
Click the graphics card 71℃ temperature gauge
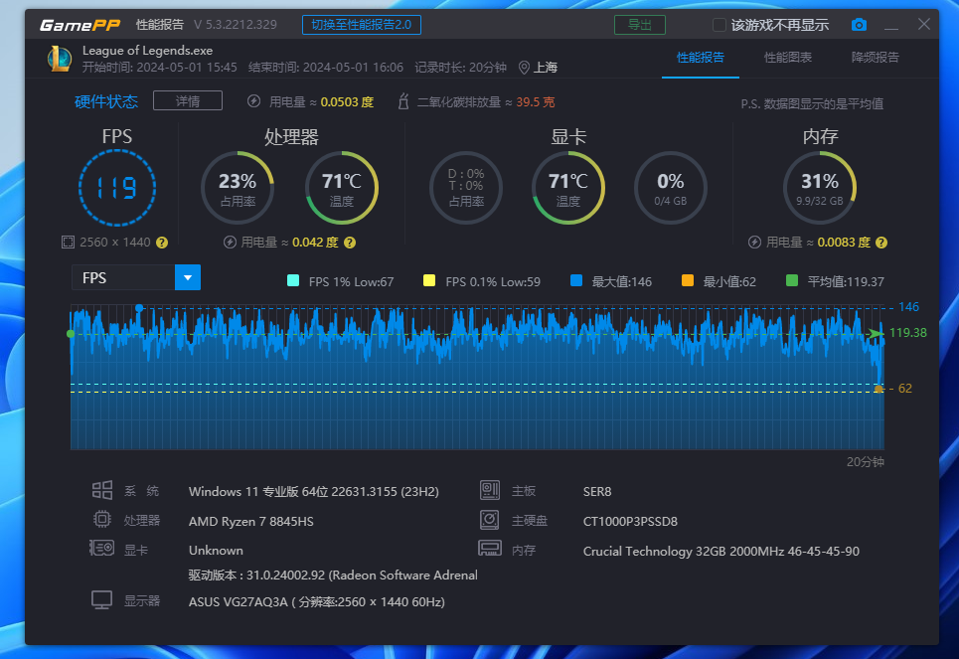click(x=568, y=188)
